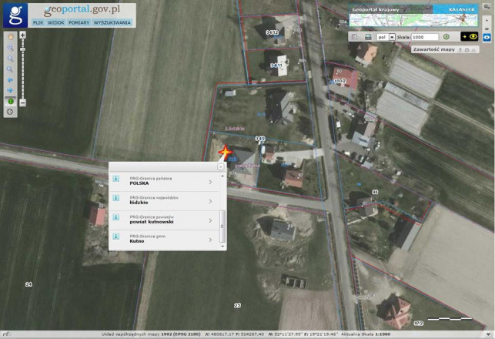Expand the POLSKA row chevron
Viewport: 495px width, 339px height.
point(211,182)
